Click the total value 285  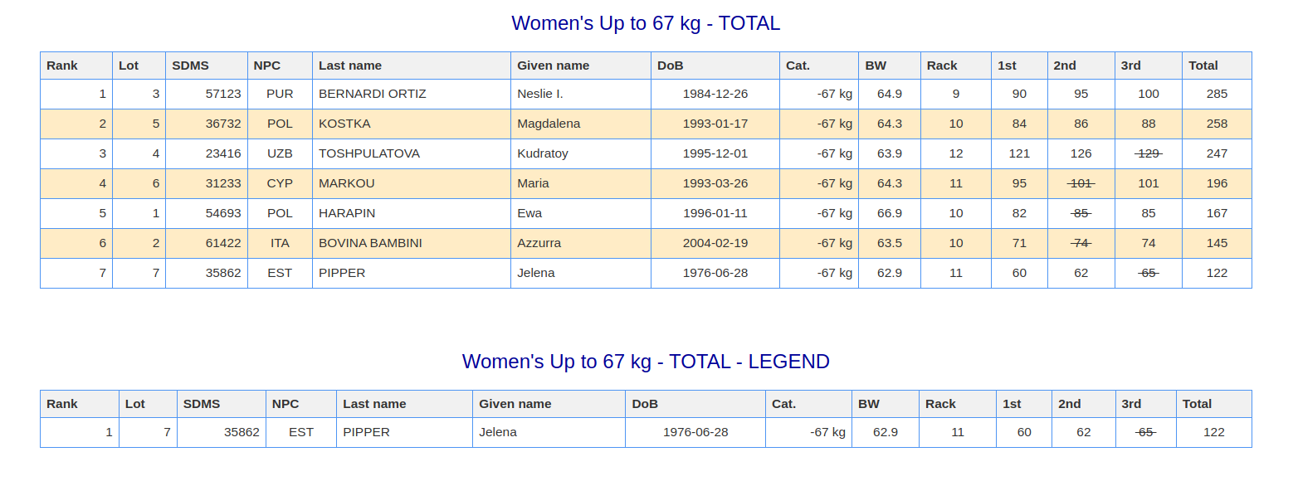click(1217, 94)
